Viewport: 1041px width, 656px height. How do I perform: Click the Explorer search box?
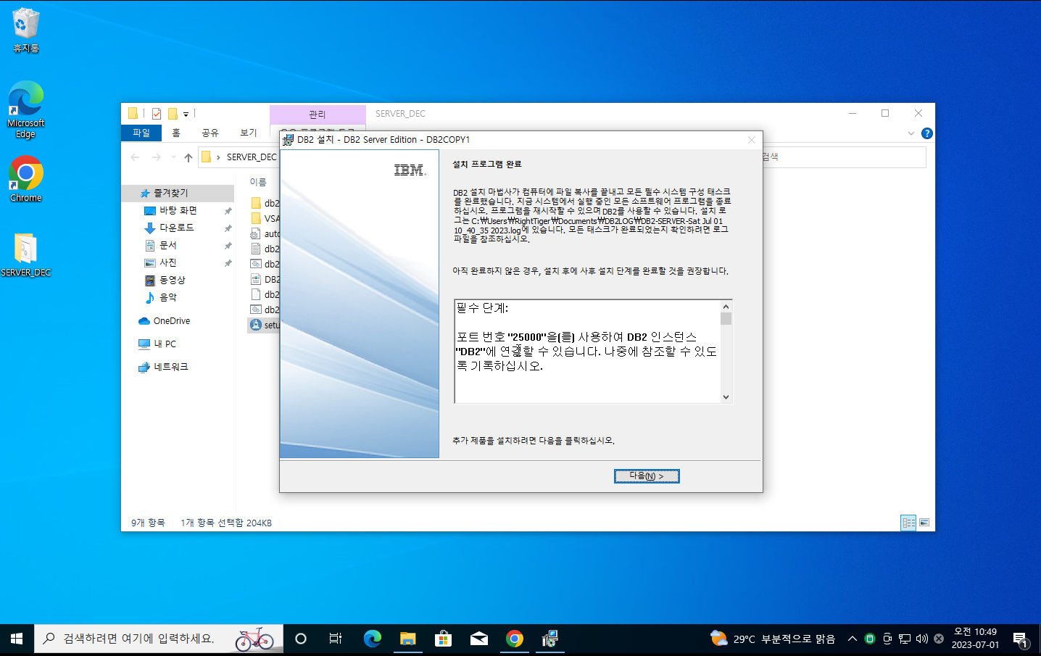click(x=844, y=157)
